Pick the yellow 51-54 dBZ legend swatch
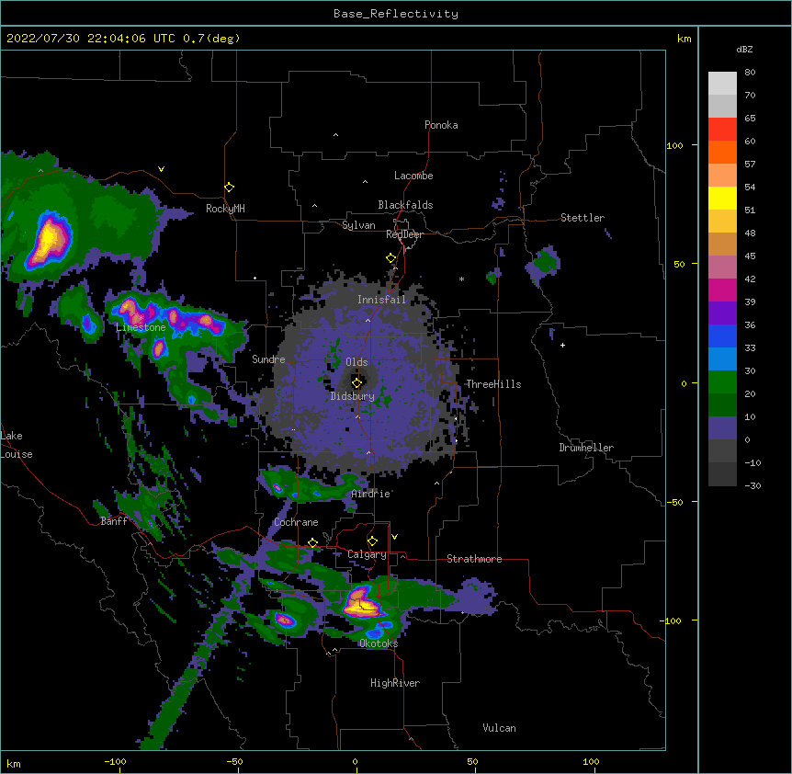The height and width of the screenshot is (774, 792). point(722,198)
